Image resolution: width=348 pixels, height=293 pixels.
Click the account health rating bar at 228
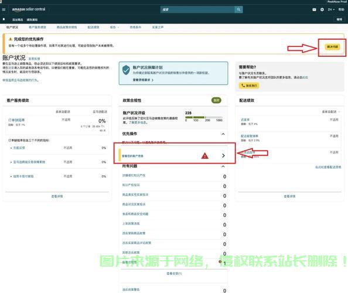[204, 117]
